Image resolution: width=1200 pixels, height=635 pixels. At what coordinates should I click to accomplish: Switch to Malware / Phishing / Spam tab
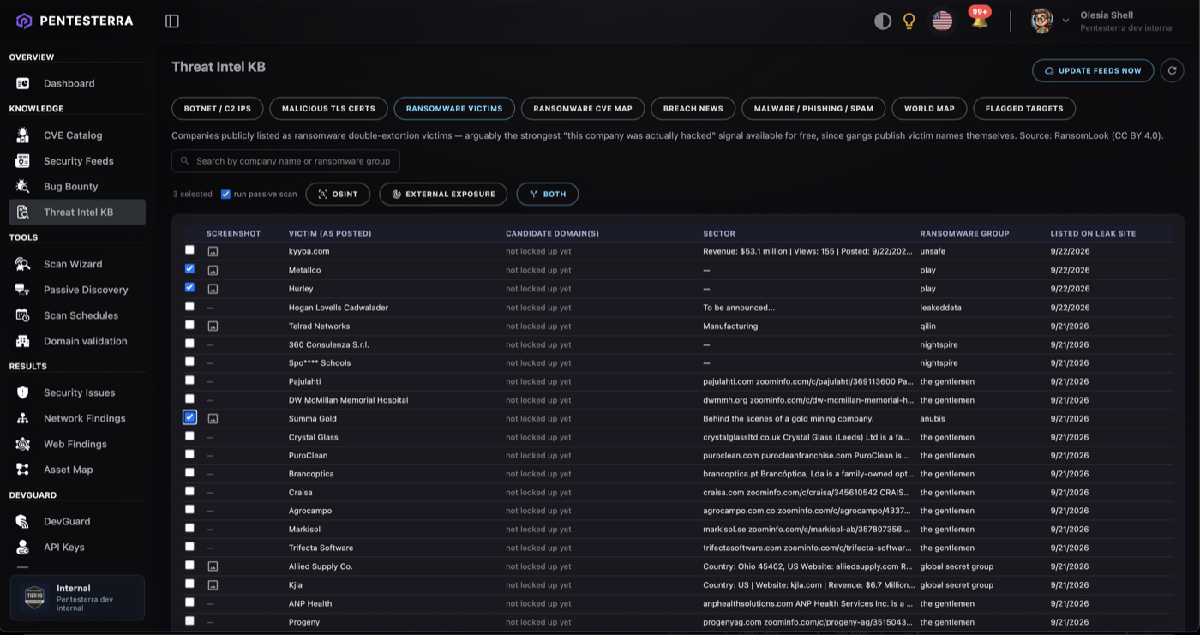coord(813,109)
